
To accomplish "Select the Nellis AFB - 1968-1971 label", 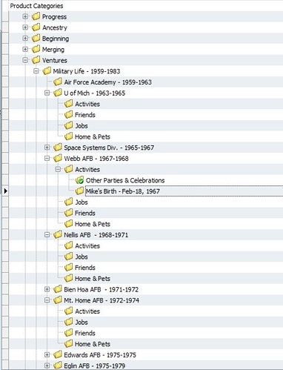I will tap(96, 235).
